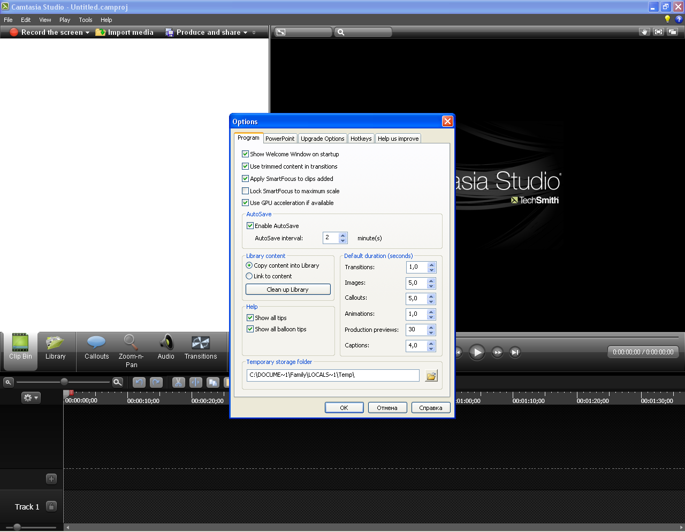Select Link to content radio button

(x=249, y=276)
